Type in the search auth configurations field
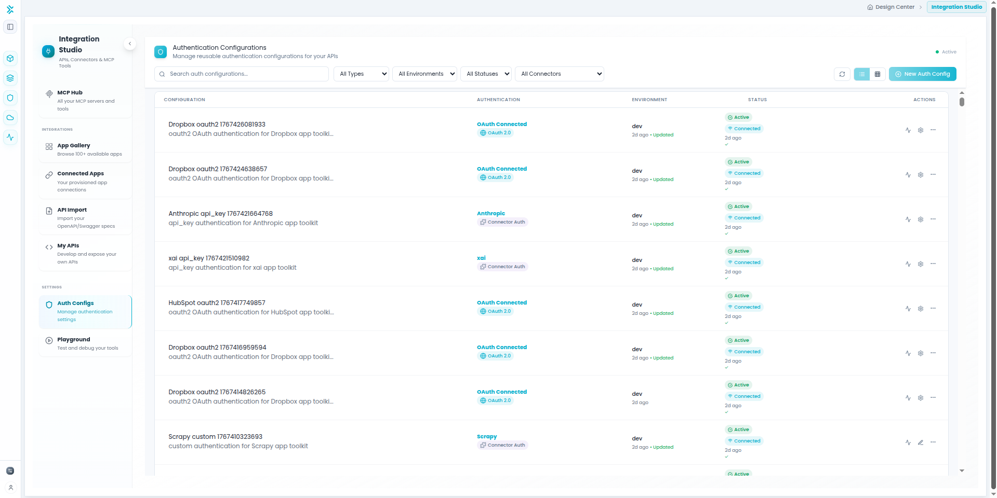The height and width of the screenshot is (498, 997). 244,74
